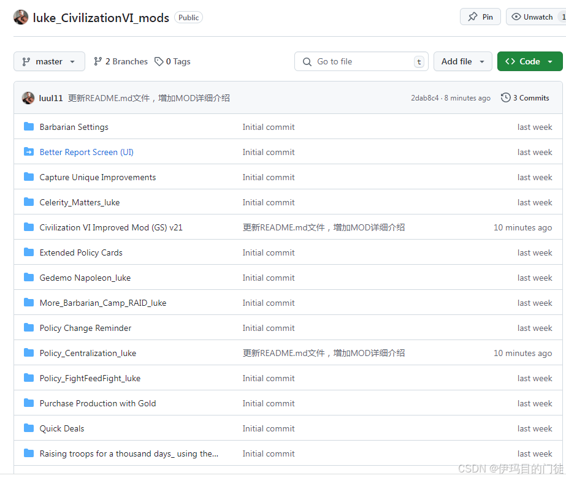Open the luul11 author link

pos(51,98)
